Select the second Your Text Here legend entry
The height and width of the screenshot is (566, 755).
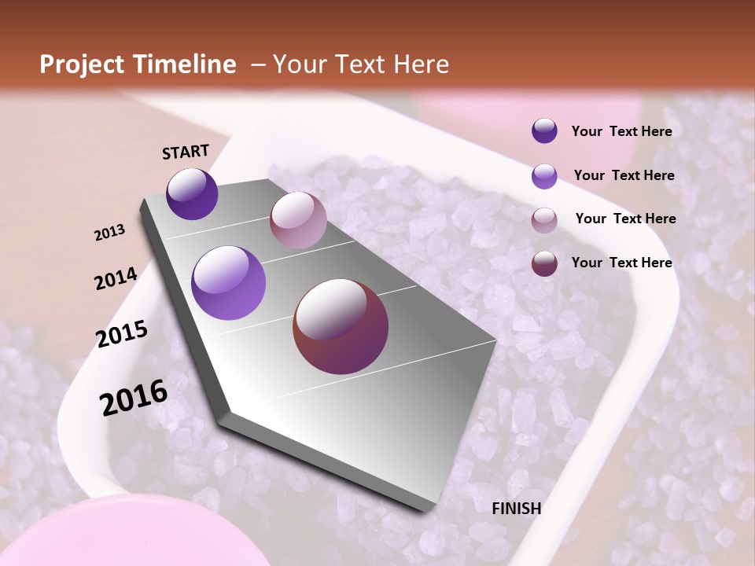625,175
